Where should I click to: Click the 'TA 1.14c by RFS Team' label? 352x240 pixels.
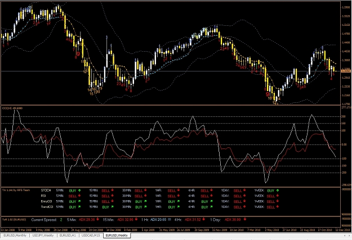click(16, 190)
